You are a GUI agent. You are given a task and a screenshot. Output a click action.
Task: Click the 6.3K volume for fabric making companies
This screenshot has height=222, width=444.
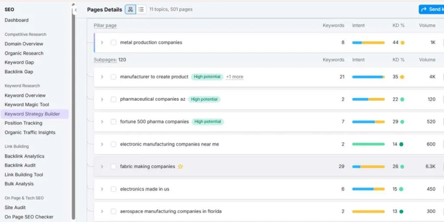[431, 166]
